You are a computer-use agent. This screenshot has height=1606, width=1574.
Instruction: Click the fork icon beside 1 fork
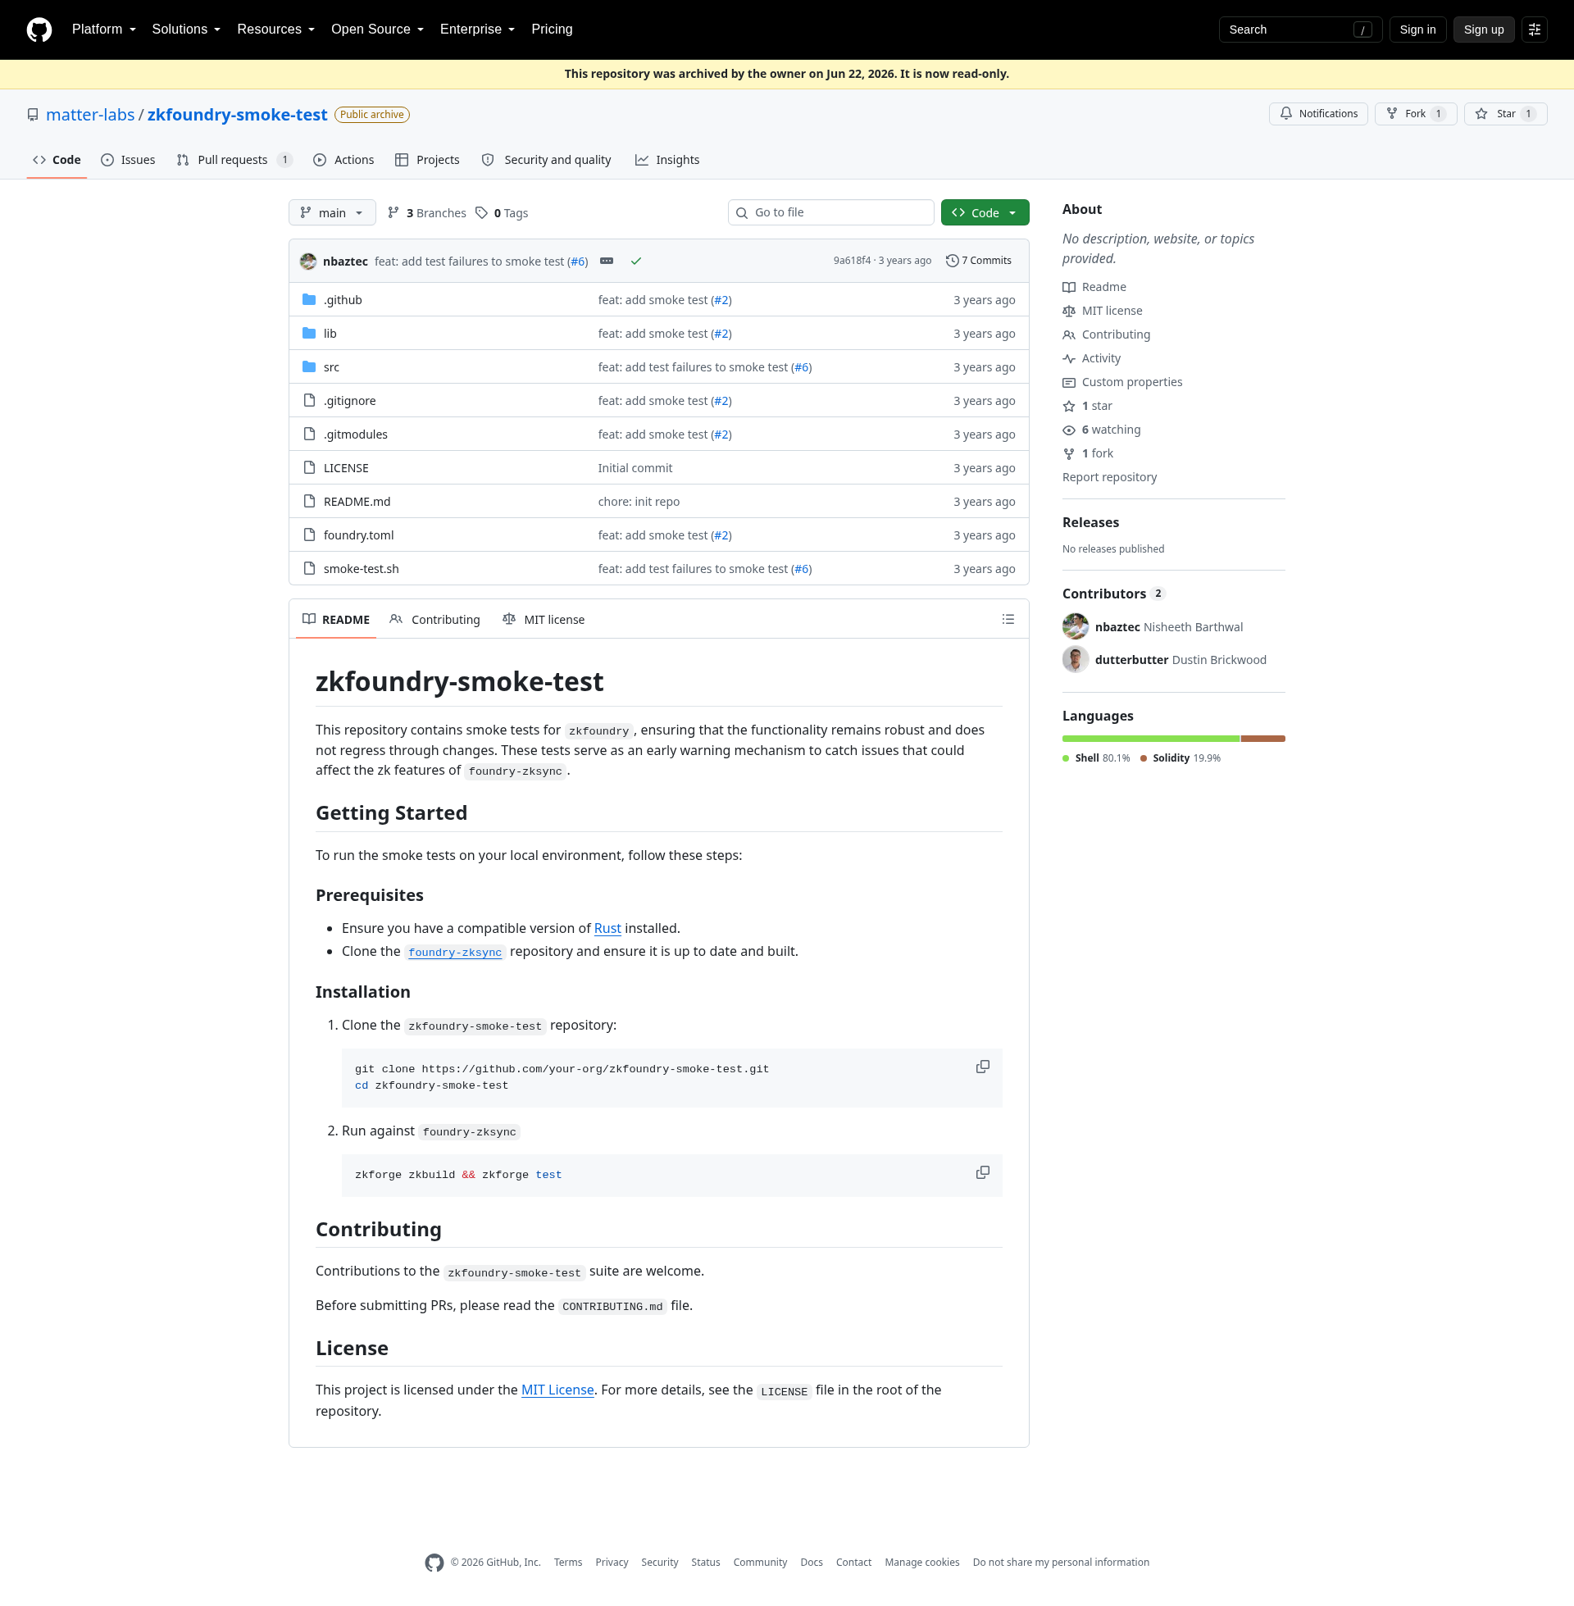coord(1069,454)
